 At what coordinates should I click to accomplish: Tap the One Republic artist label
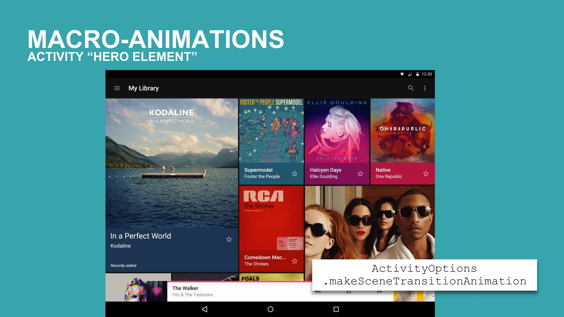tap(389, 176)
